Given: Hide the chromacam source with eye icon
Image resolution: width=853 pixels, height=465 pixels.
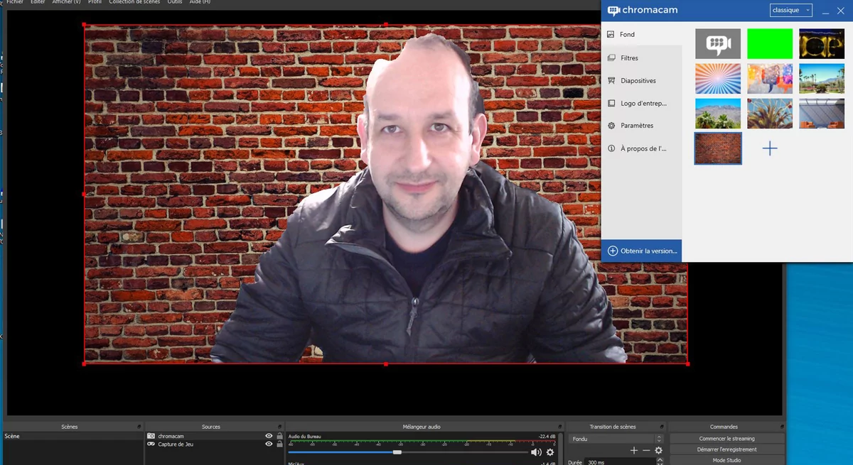Looking at the screenshot, I should [x=269, y=436].
